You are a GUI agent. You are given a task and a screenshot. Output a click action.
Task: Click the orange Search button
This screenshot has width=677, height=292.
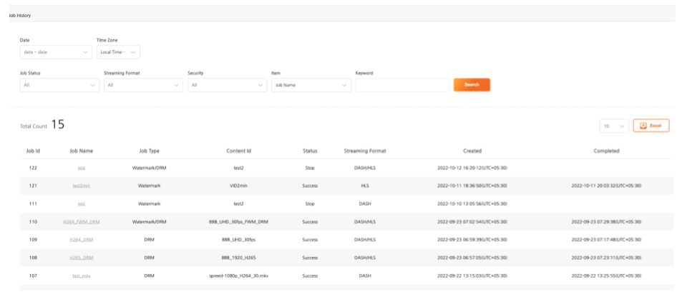click(x=471, y=85)
